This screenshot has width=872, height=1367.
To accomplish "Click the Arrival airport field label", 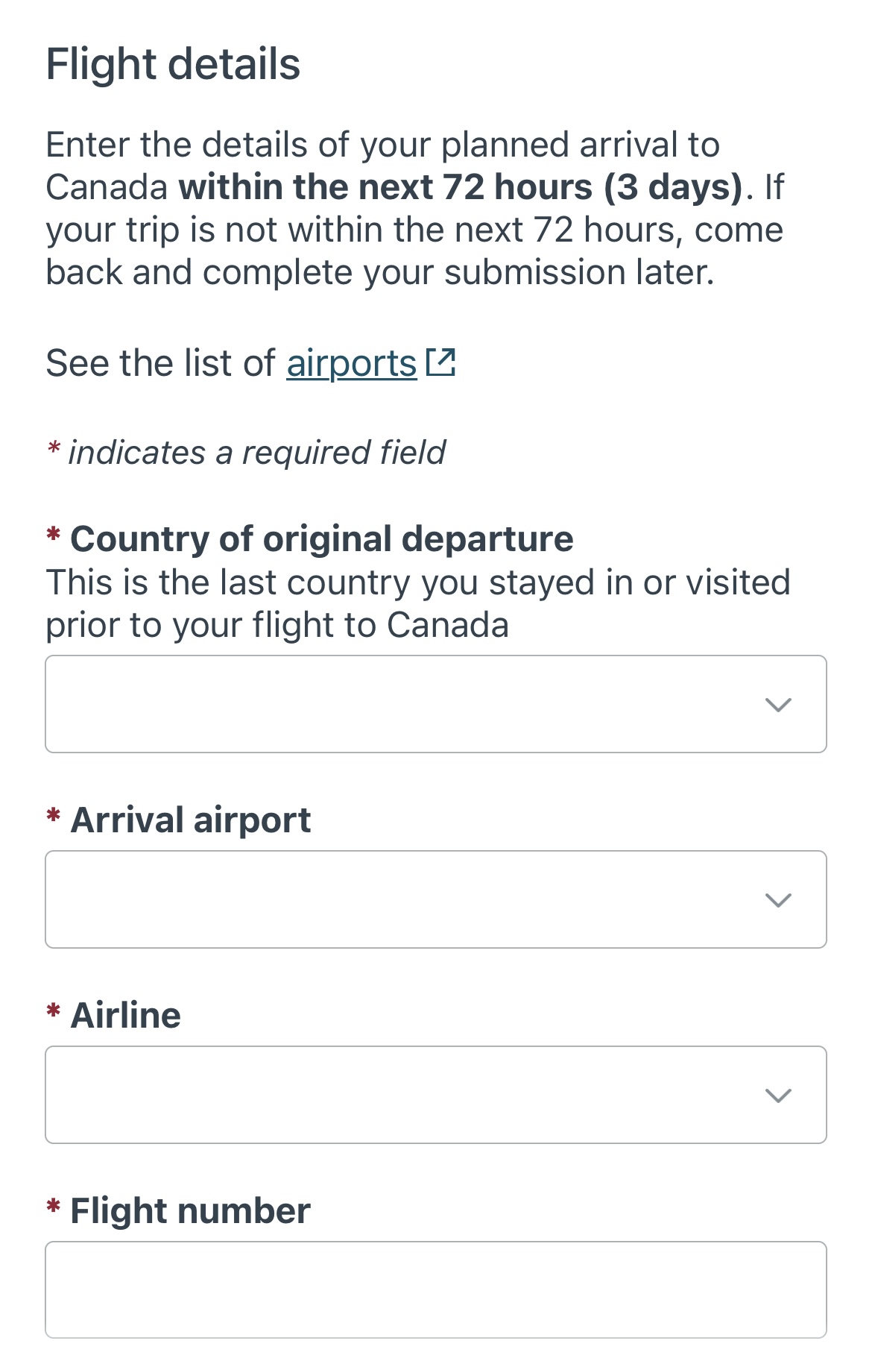I will click(x=191, y=820).
